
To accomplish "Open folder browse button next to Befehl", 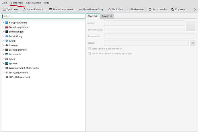I will [193, 43].
